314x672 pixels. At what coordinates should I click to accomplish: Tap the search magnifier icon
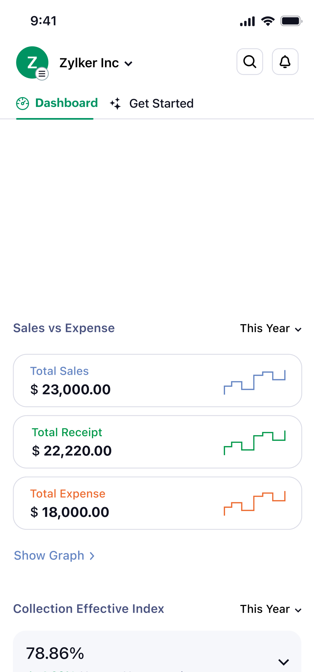pyautogui.click(x=250, y=62)
